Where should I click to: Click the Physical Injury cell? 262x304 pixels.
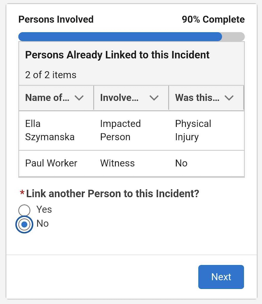pyautogui.click(x=206, y=131)
